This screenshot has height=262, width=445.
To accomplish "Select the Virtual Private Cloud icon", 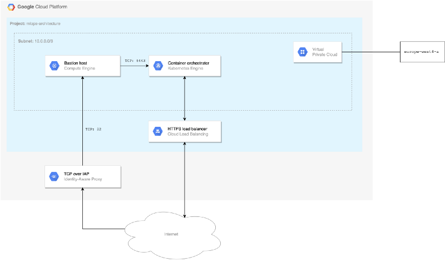I will 303,52.
